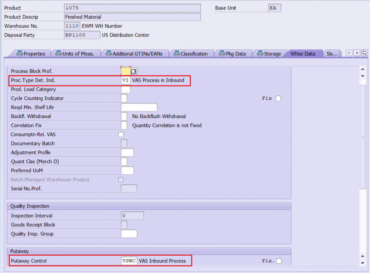Click the Inspection Interval field

[x=132, y=216]
